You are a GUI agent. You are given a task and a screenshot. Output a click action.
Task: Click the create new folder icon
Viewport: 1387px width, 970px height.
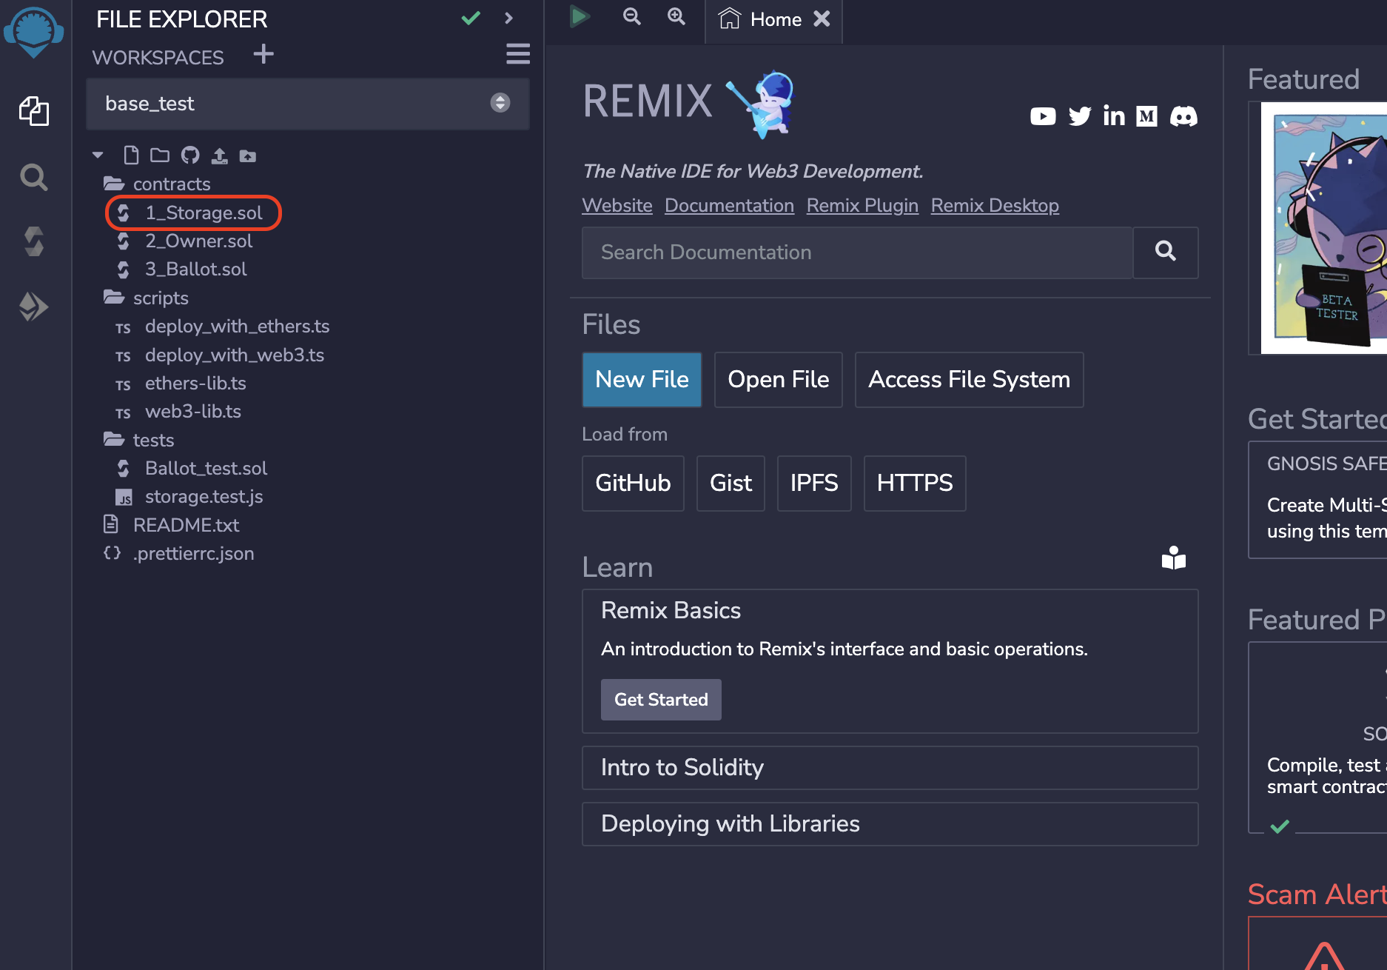coord(160,155)
